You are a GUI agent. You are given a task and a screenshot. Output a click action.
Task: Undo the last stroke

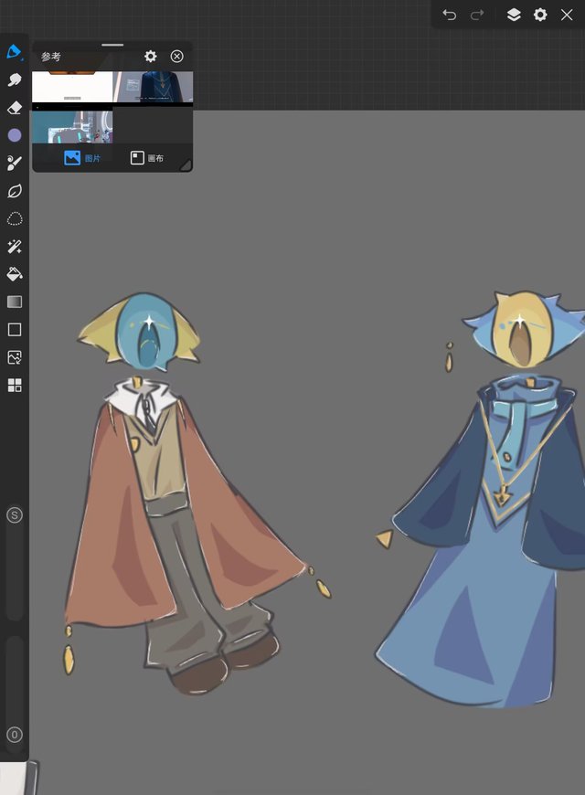coord(449,15)
